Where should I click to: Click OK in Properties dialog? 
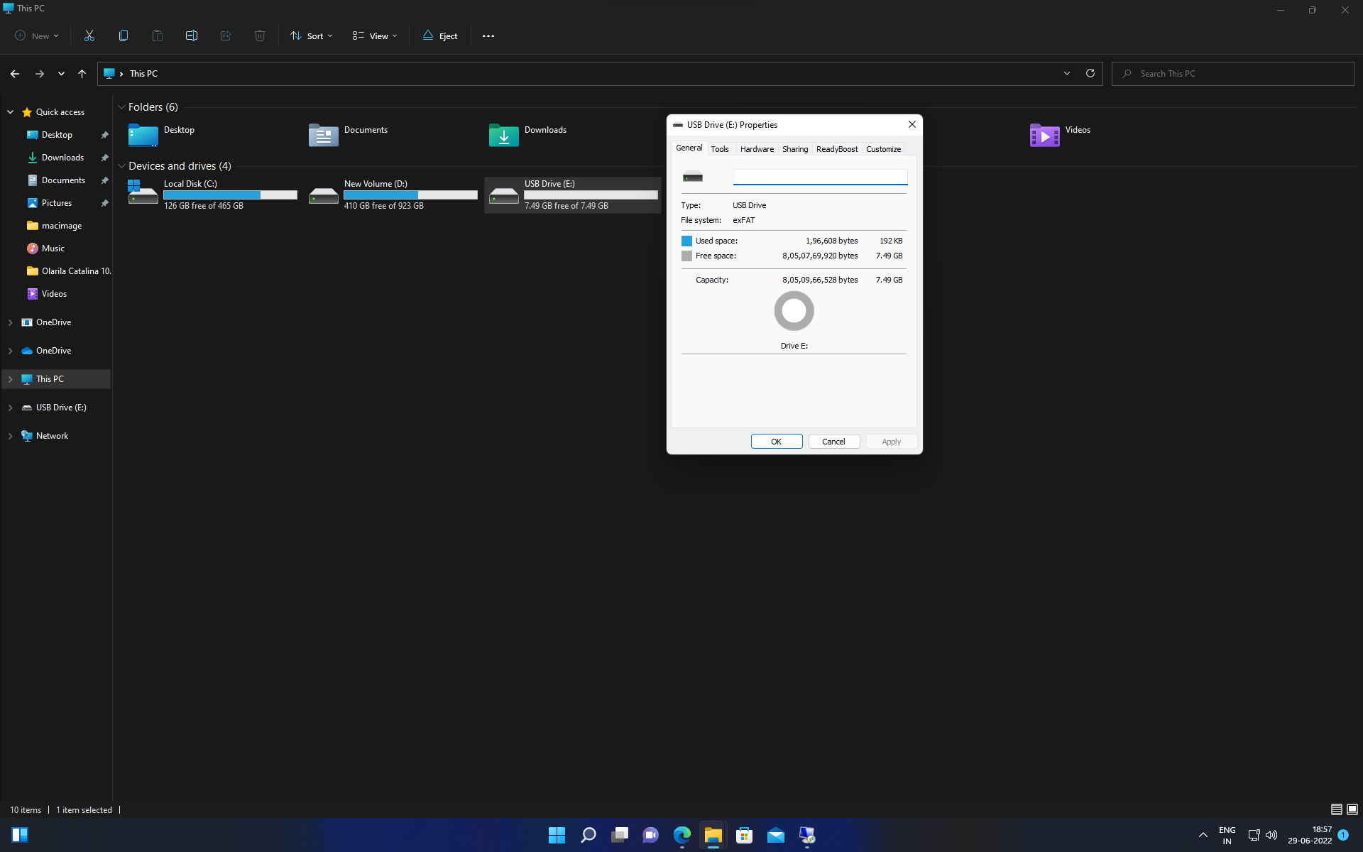tap(777, 442)
